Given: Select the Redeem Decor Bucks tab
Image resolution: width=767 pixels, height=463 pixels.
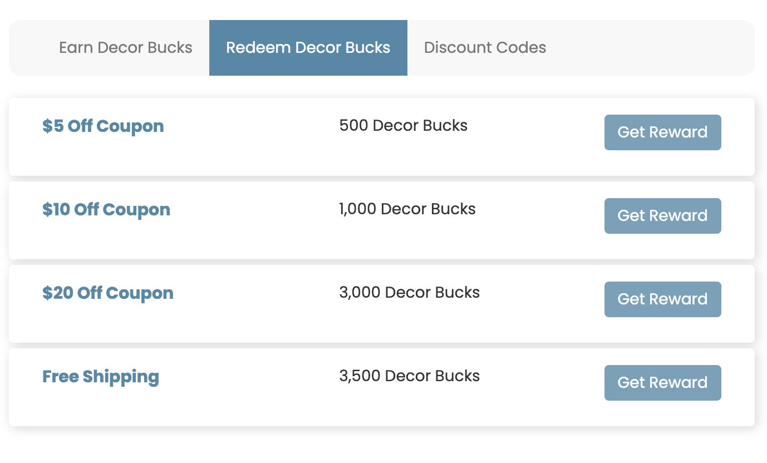Looking at the screenshot, I should (x=308, y=48).
